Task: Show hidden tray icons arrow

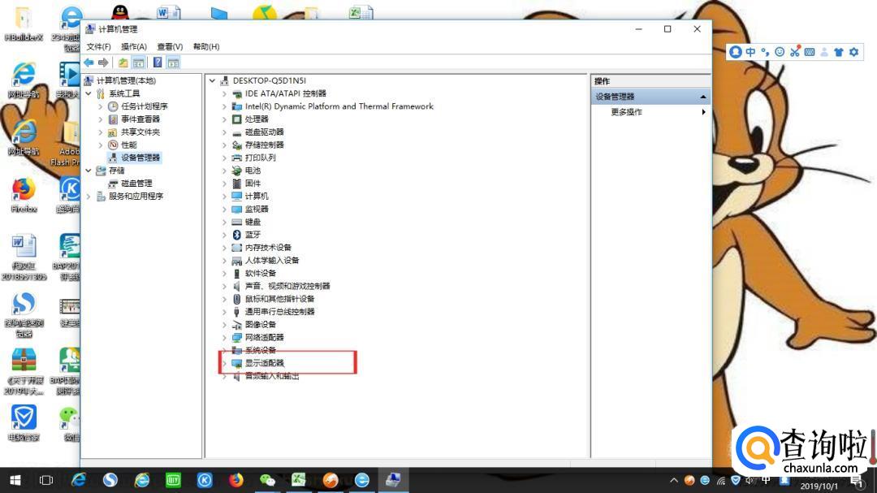Action: coord(674,480)
